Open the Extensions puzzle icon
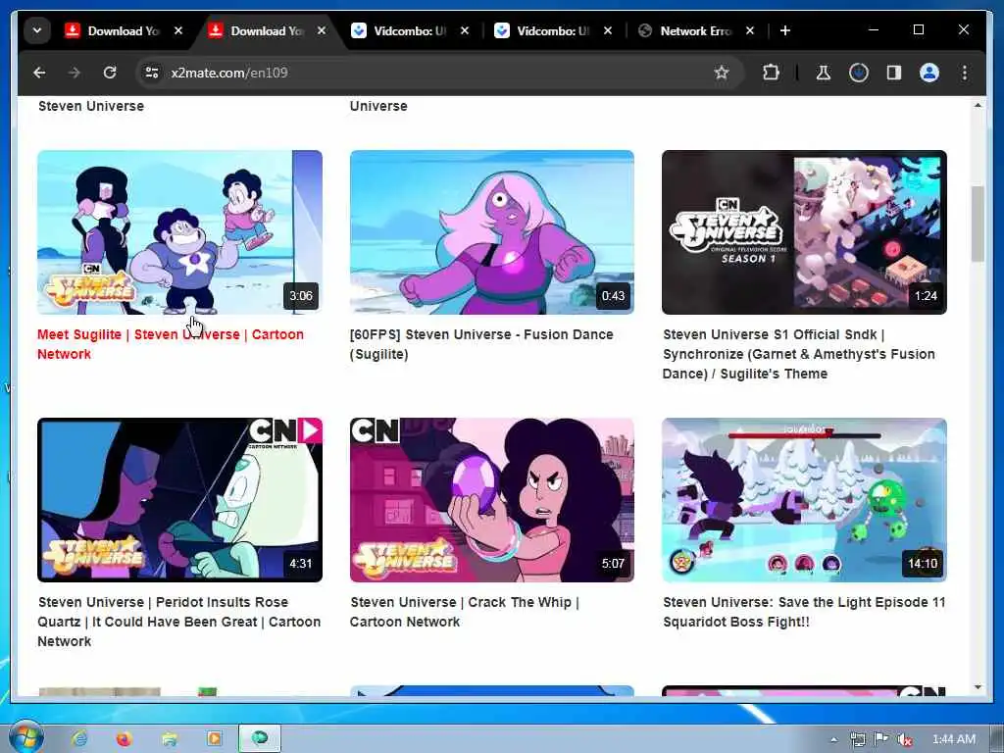The width and height of the screenshot is (1004, 753). [771, 73]
